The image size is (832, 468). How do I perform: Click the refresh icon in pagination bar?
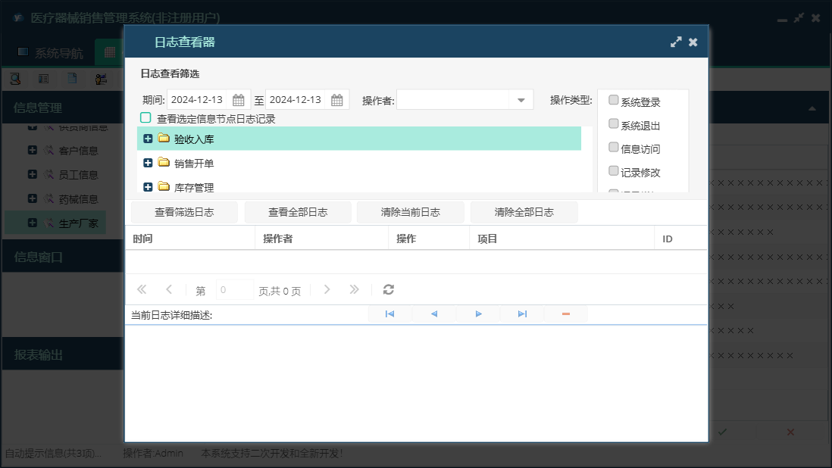pos(389,289)
